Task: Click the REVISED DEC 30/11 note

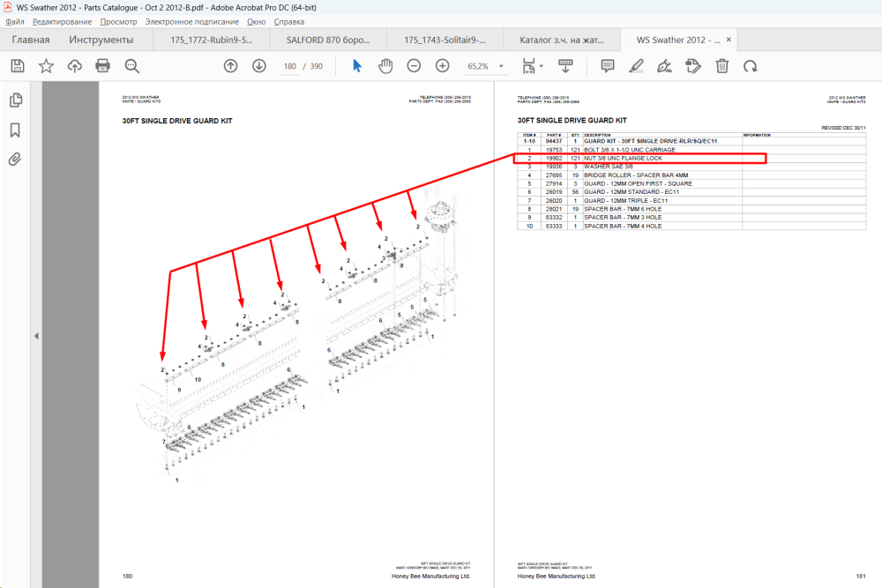Action: [x=843, y=128]
